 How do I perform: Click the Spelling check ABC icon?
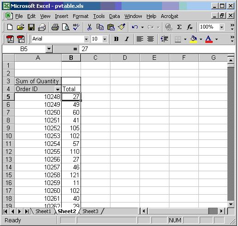pyautogui.click(x=76, y=27)
